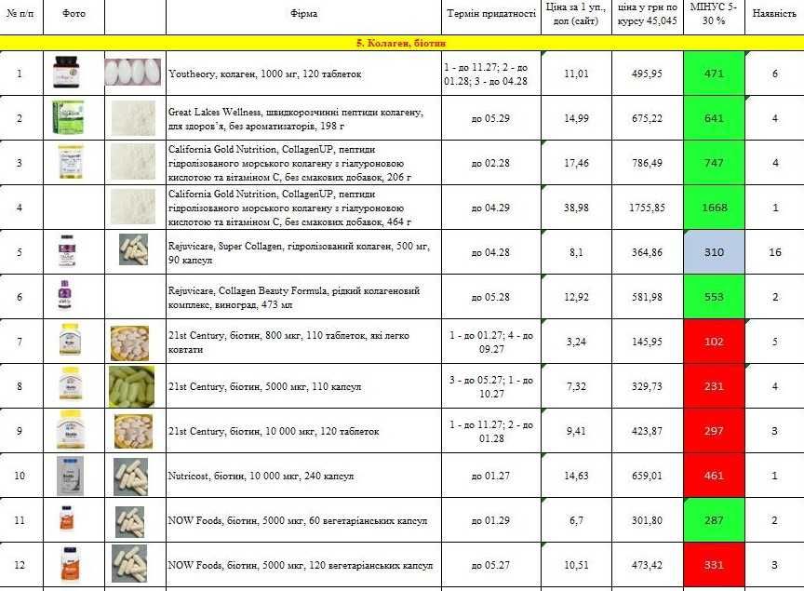This screenshot has width=804, height=591.
Task: Select the Фірма column header
Action: click(303, 14)
